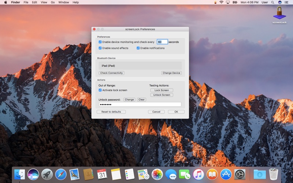The height and width of the screenshot is (183, 293).
Task: Select the iPad (iPad) device entry
Action: [140, 66]
